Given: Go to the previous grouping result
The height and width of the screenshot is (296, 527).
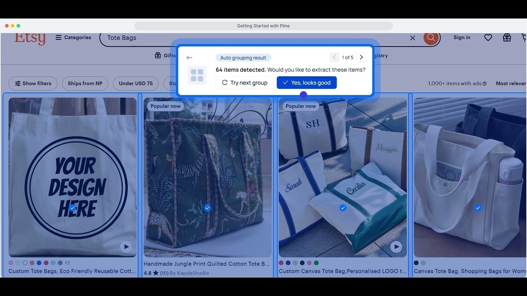Looking at the screenshot, I should [x=334, y=58].
